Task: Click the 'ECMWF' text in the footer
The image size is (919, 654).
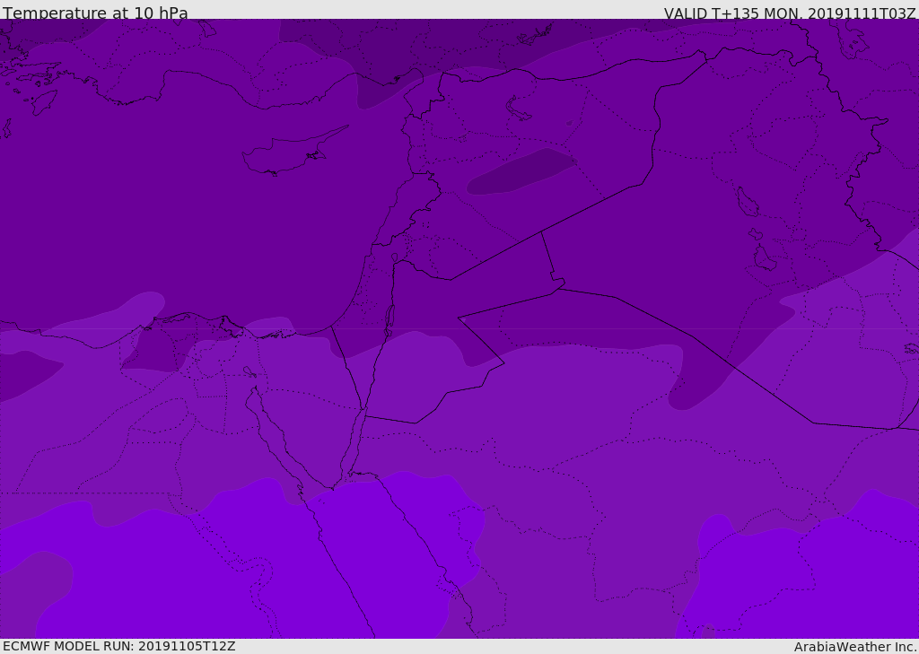Action: coord(27,646)
